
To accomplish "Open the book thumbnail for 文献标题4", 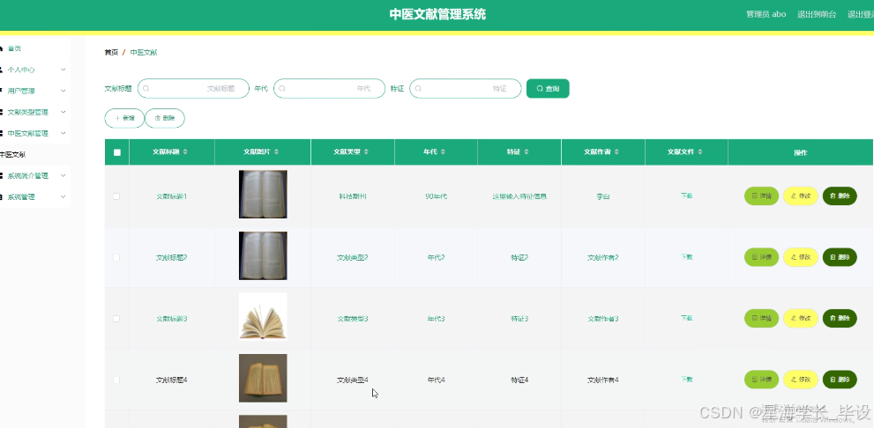I will pos(263,378).
